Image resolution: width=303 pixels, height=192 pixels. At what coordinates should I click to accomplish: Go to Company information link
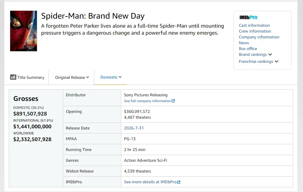click(259, 37)
